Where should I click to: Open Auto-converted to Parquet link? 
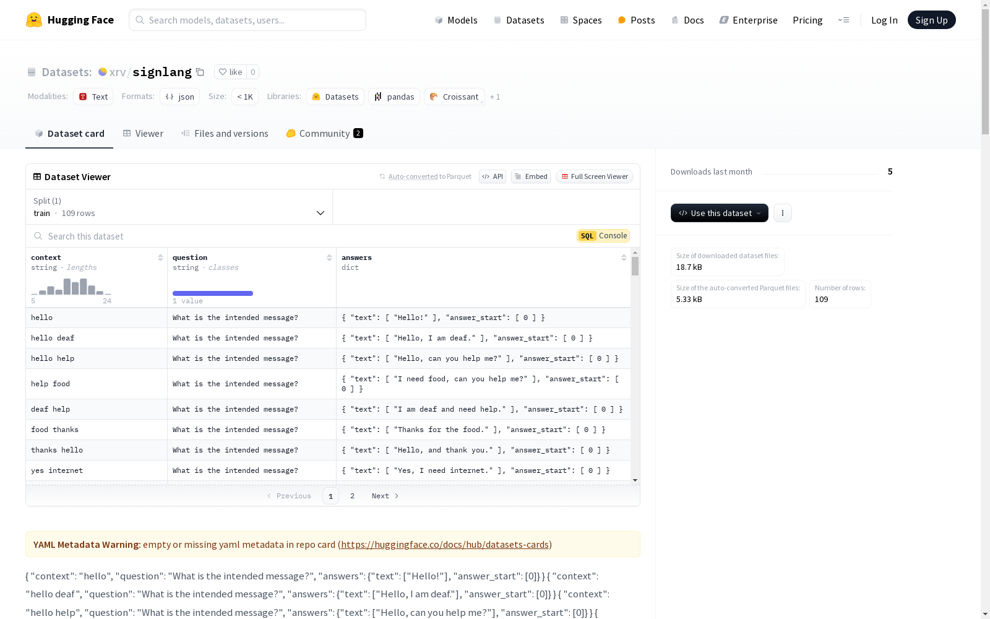[413, 176]
